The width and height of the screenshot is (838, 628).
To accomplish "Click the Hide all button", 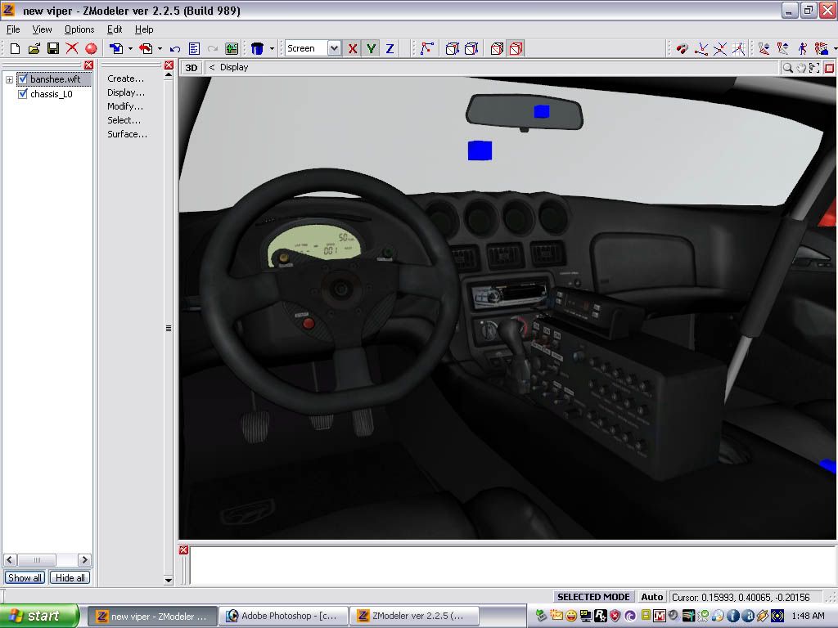I will point(70,578).
